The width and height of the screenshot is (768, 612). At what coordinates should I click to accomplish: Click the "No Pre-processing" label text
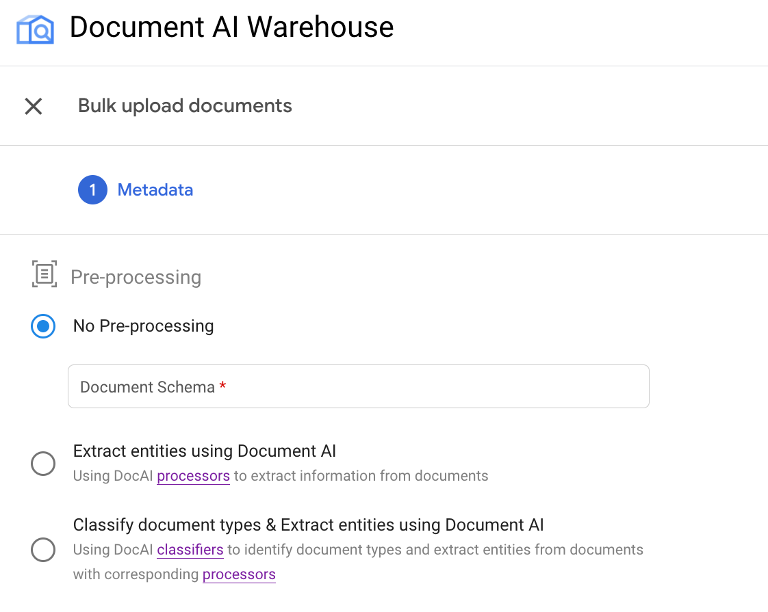tap(143, 326)
